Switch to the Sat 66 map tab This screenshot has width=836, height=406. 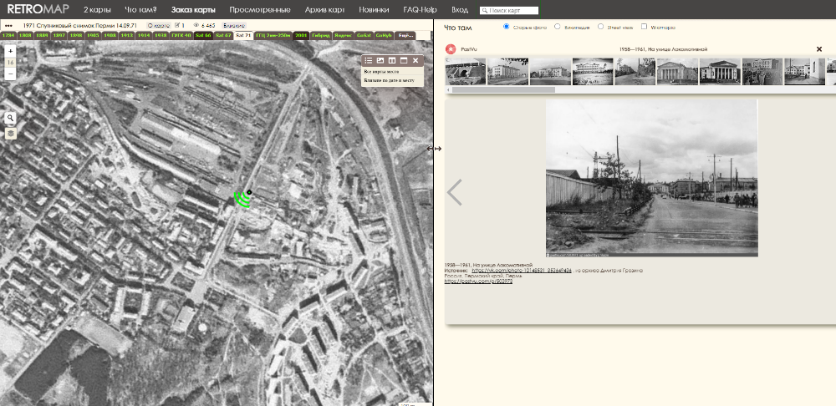click(203, 35)
